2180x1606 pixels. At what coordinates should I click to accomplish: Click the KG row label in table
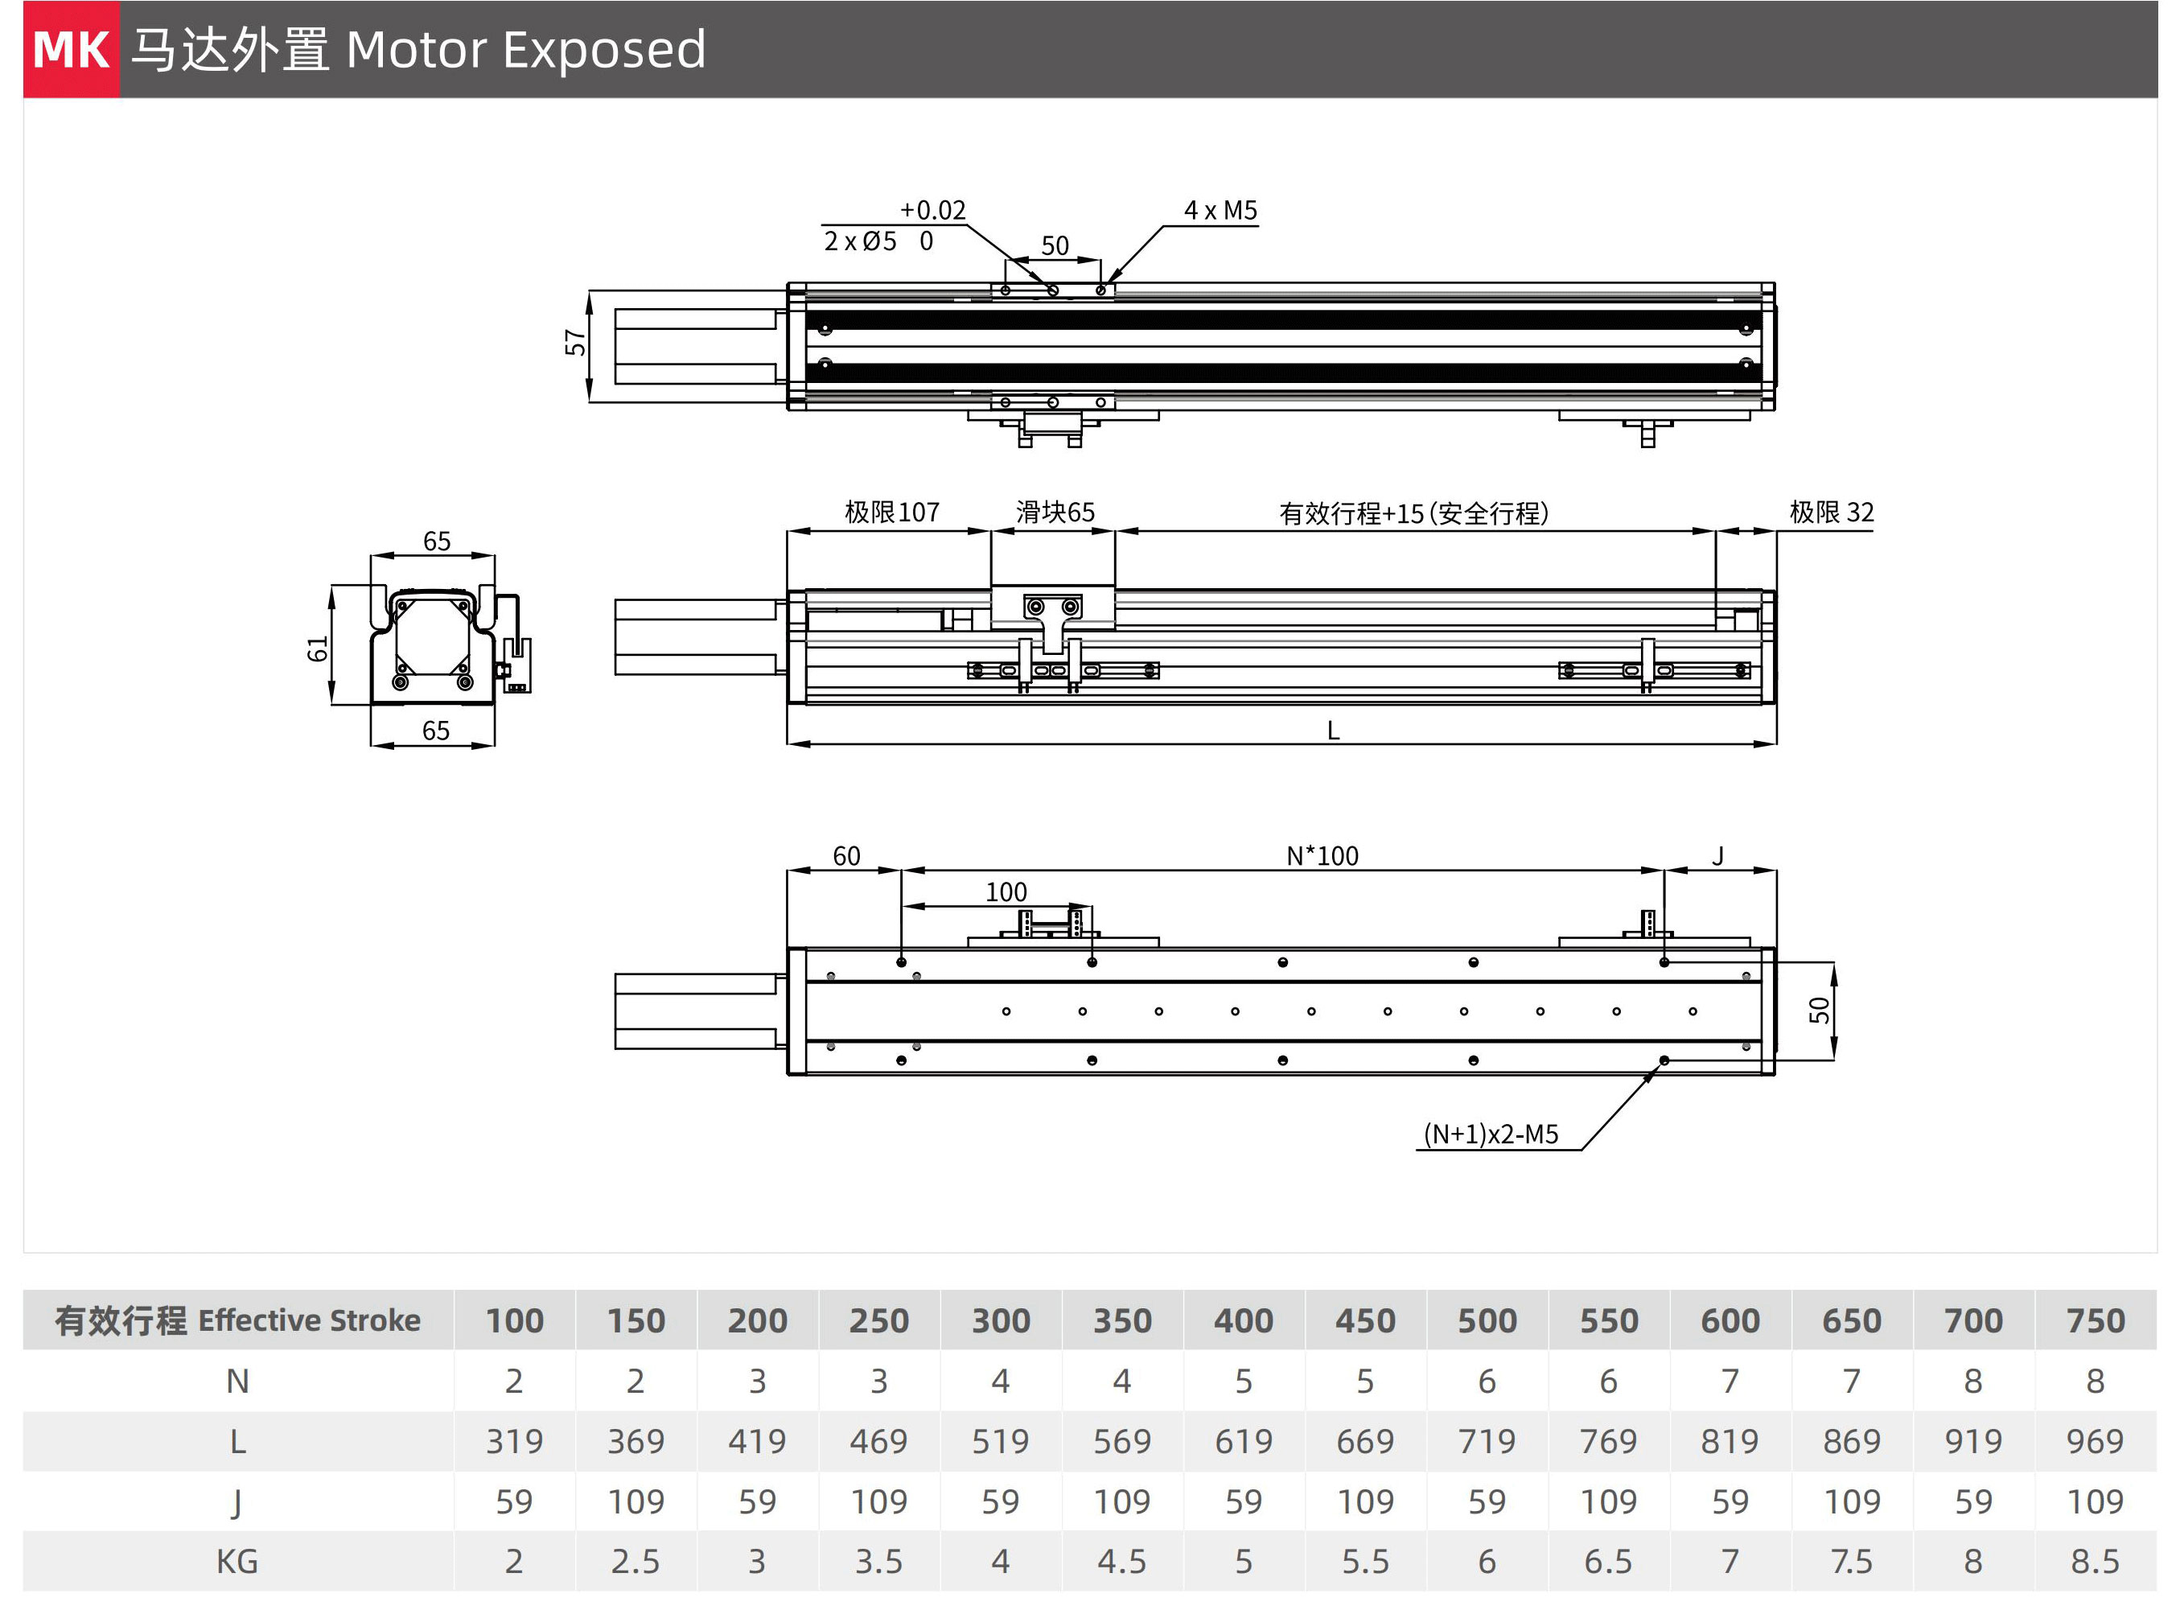click(x=237, y=1561)
